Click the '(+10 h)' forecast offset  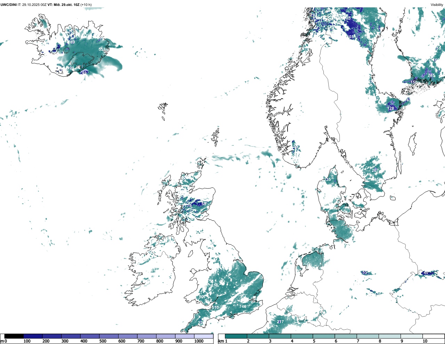pos(86,5)
